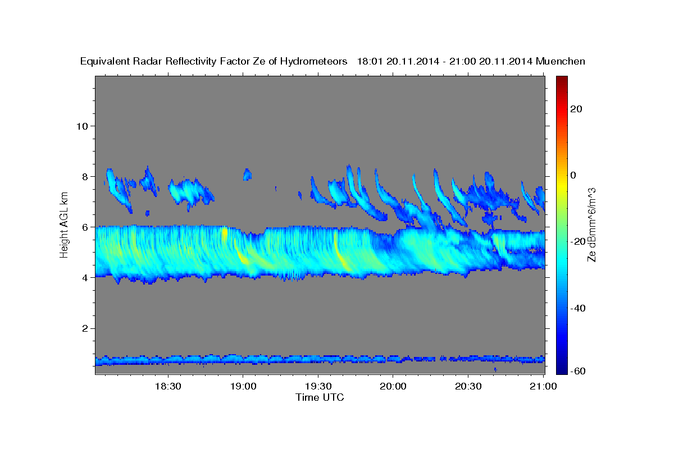Click the 21:00 time tick label
The height and width of the screenshot is (449, 674).
[543, 387]
